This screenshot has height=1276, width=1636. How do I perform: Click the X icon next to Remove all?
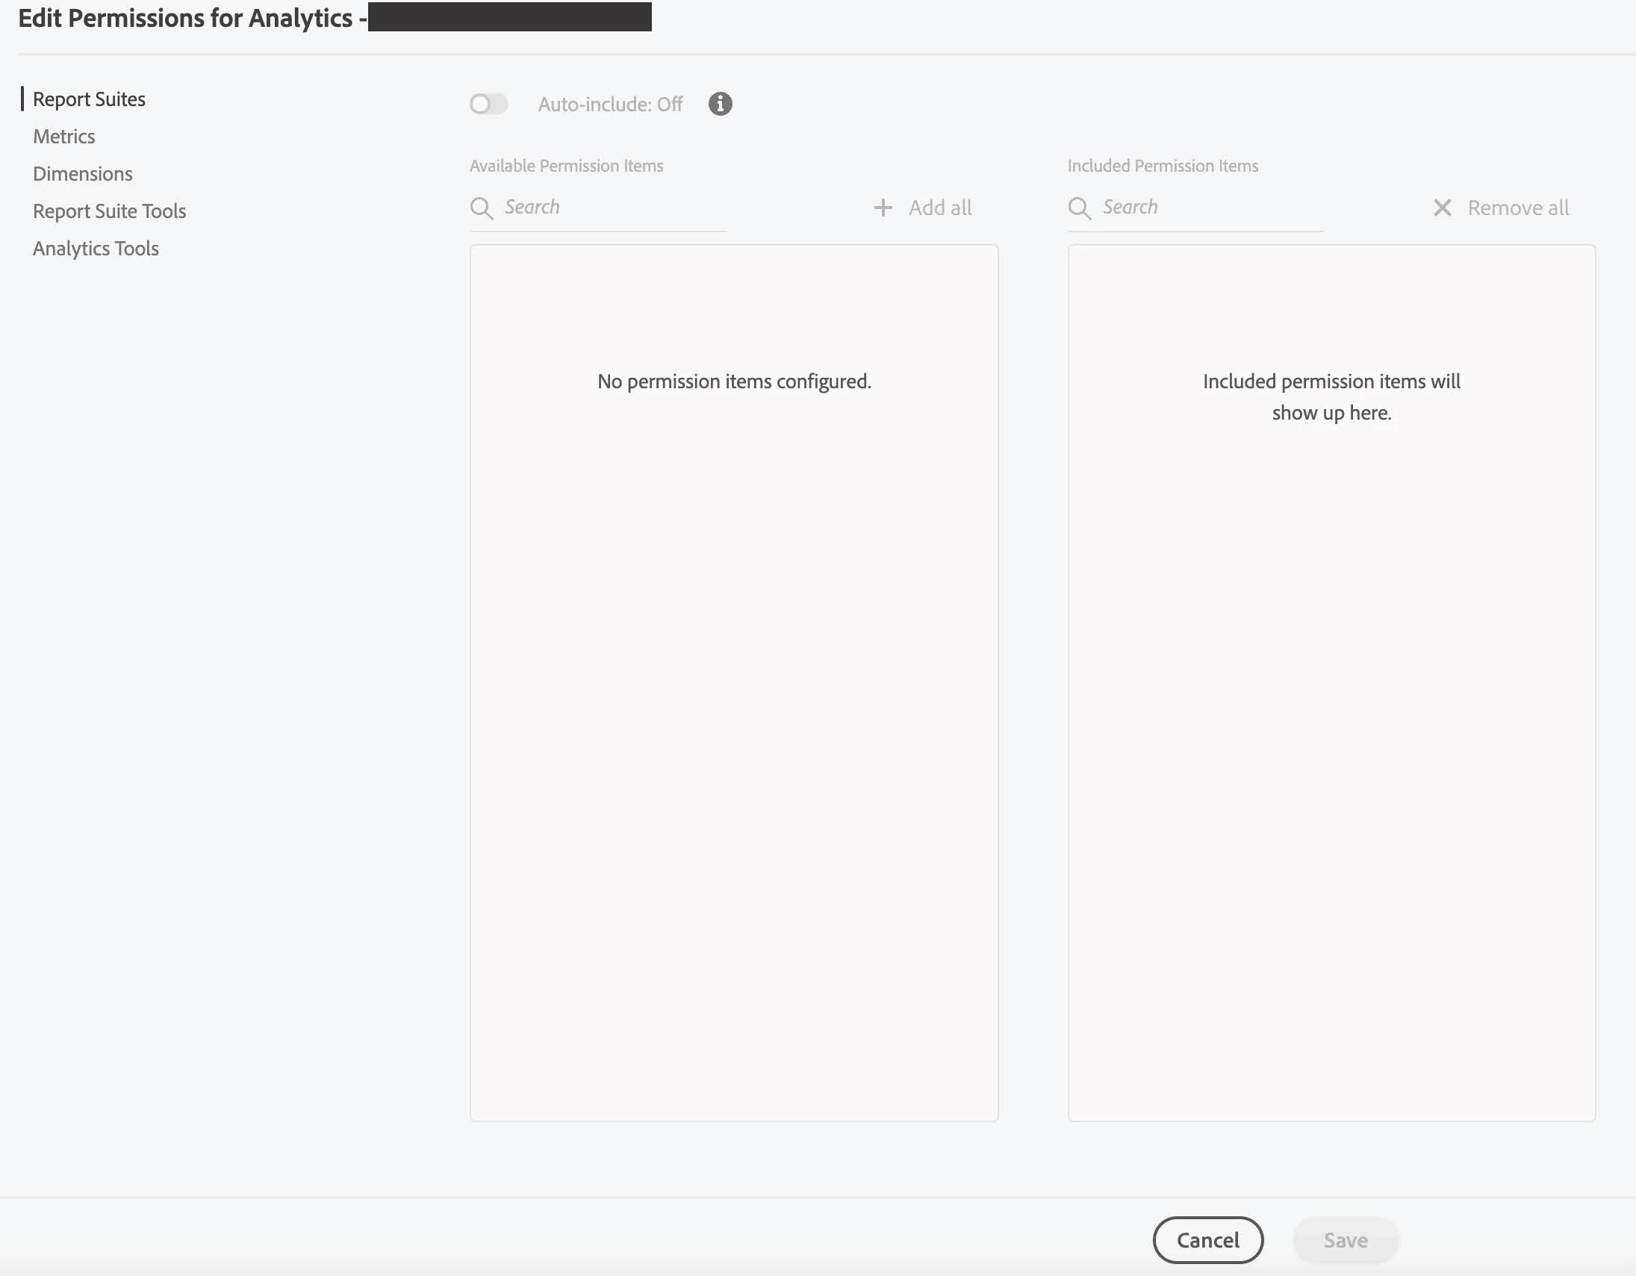[x=1442, y=208]
